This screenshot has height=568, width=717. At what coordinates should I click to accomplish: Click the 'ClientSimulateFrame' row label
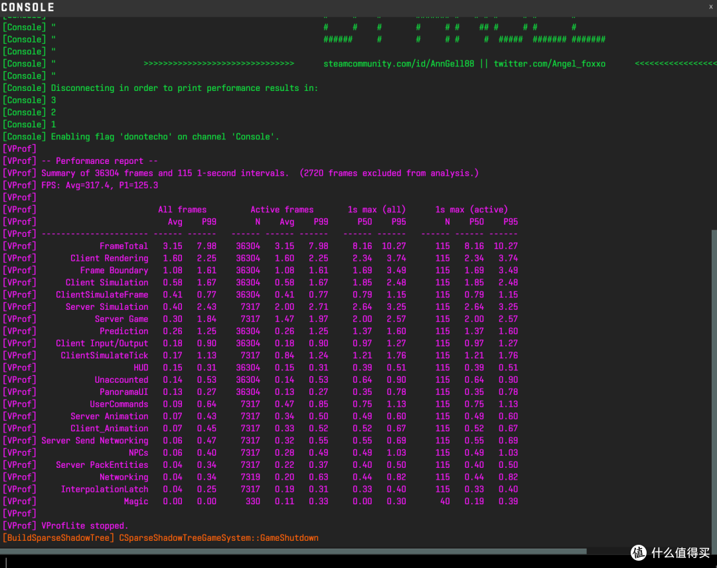(102, 294)
